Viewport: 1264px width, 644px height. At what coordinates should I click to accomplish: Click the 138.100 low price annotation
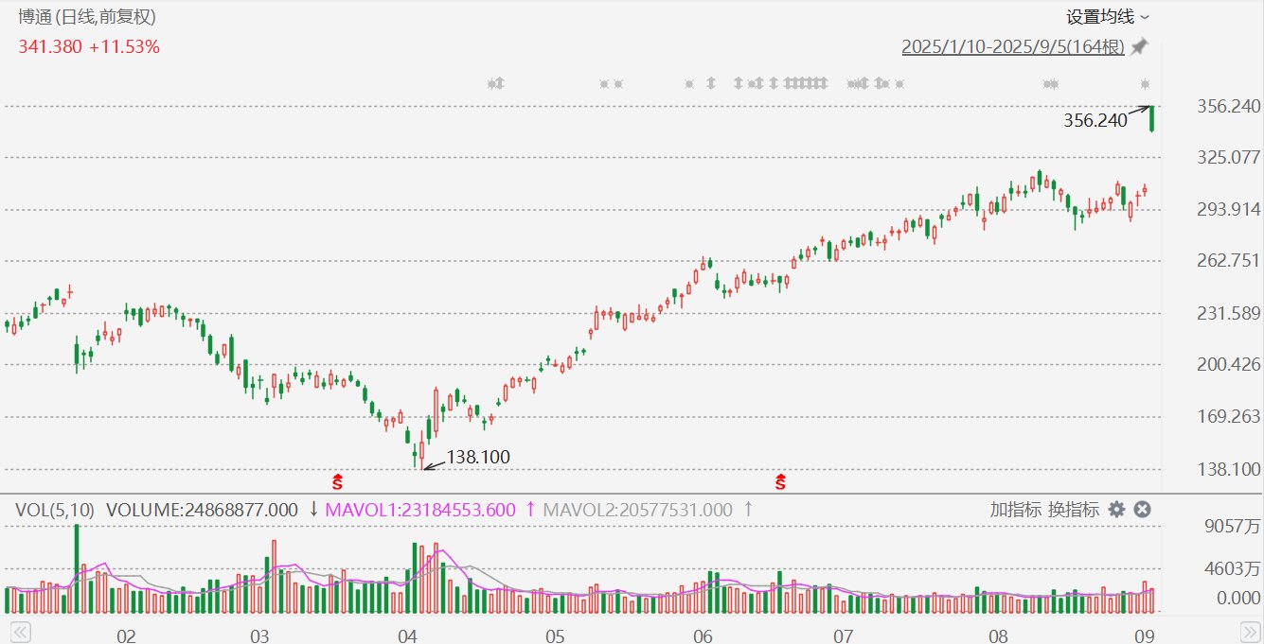point(478,458)
